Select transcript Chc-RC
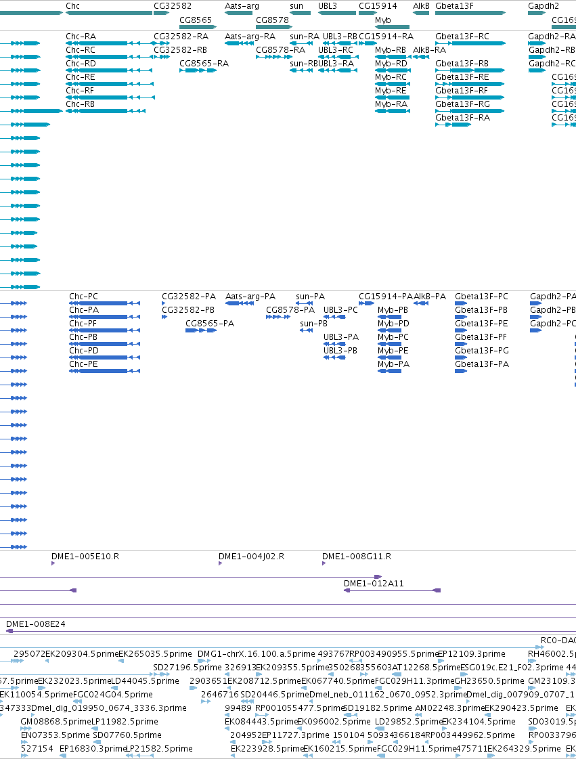The width and height of the screenshot is (576, 759). click(x=81, y=50)
